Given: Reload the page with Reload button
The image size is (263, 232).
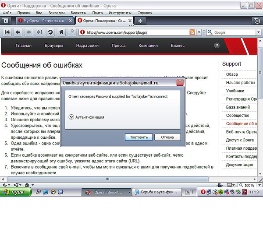Looking at the screenshot, I should [x=50, y=32].
